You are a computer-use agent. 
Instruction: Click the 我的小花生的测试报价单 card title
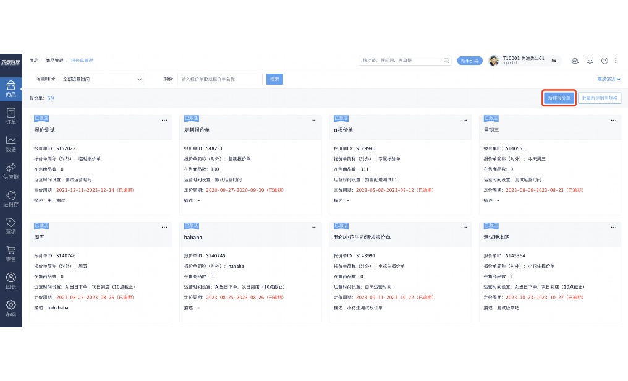coord(362,237)
